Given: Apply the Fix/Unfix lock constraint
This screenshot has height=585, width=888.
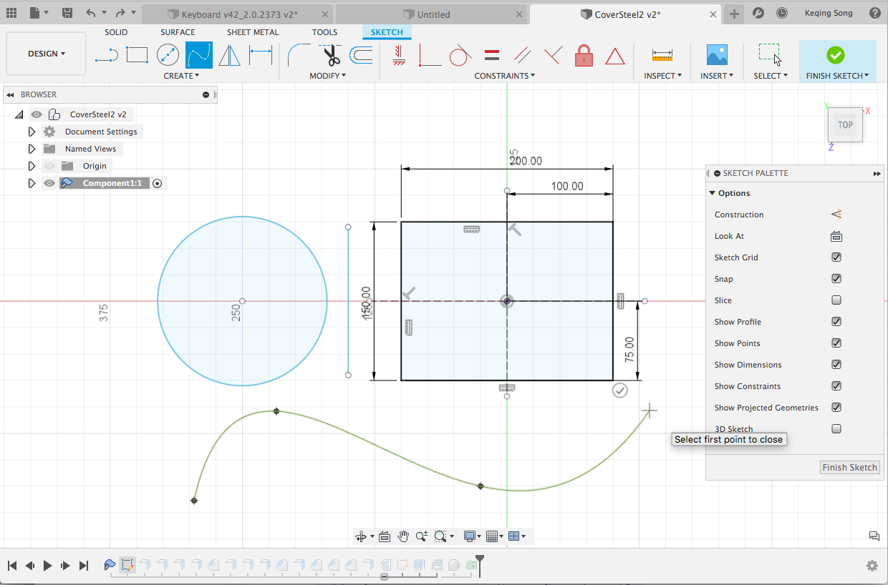Looking at the screenshot, I should click(x=584, y=55).
